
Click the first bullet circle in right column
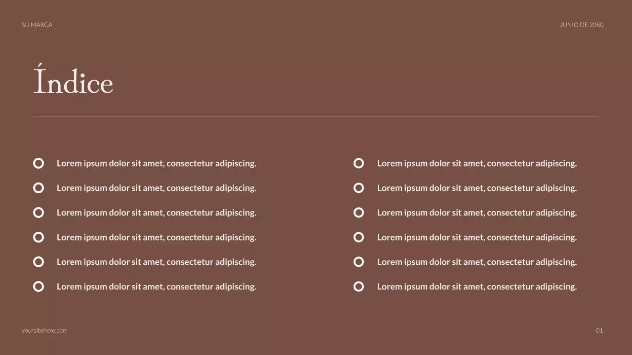pyautogui.click(x=359, y=163)
